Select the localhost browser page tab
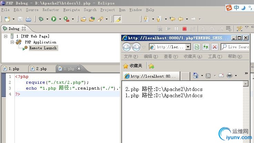The image size is (254, 143). [x=151, y=76]
